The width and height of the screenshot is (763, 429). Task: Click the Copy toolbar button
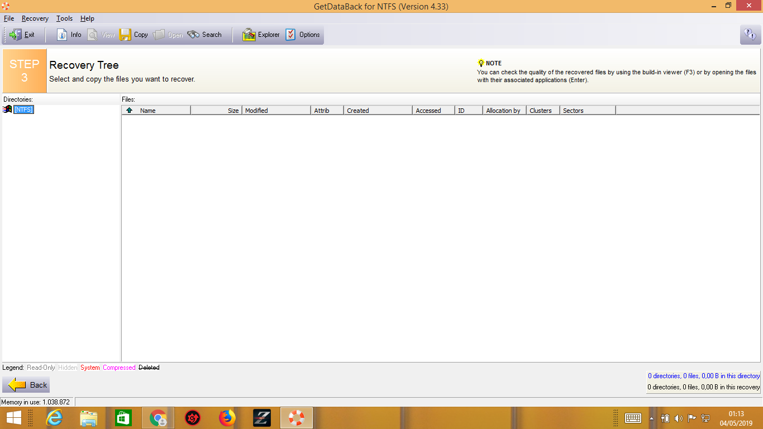[x=133, y=35]
